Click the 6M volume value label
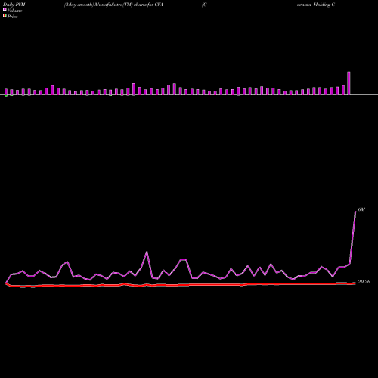This screenshot has height=378, width=378. coord(361,209)
